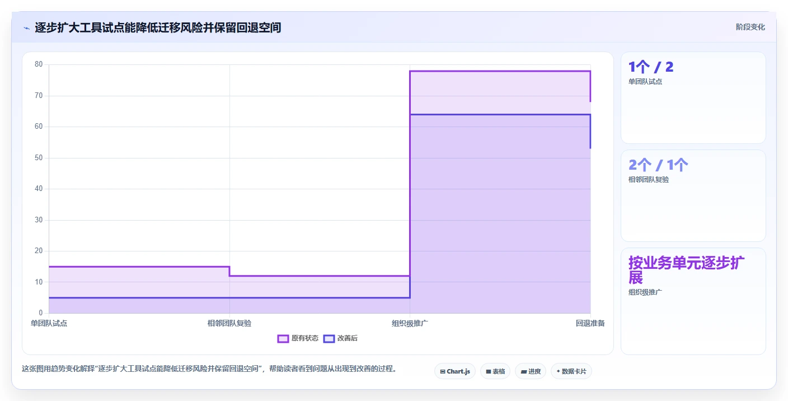Click the y-axis value 80
This screenshot has height=401, width=788.
pyautogui.click(x=39, y=64)
